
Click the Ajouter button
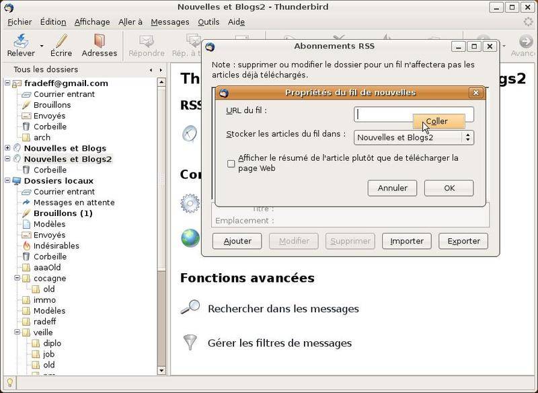click(237, 241)
